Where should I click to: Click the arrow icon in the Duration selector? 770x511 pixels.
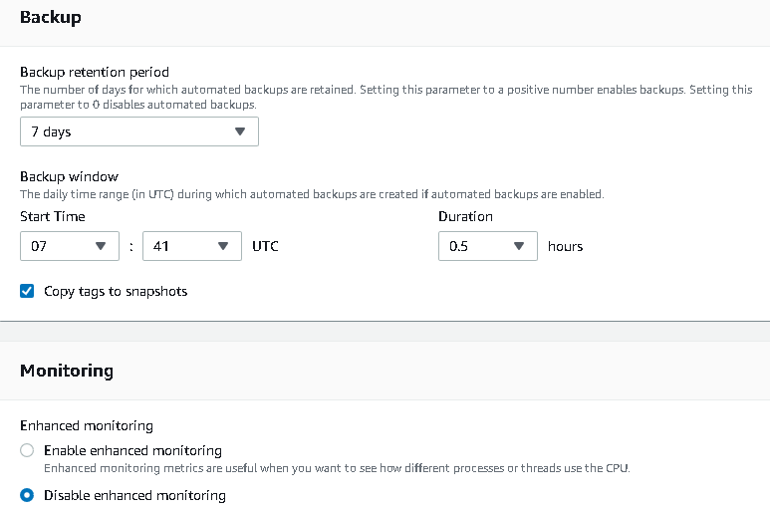pos(518,246)
